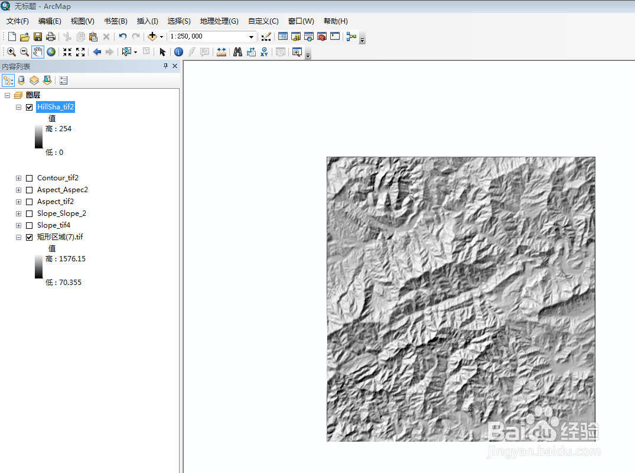Open the 窗口(W) menu

(301, 21)
